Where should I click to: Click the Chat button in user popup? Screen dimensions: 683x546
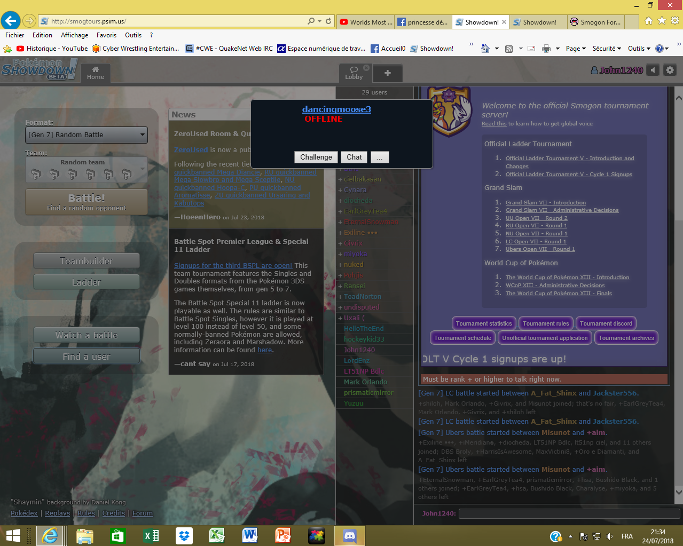click(354, 157)
